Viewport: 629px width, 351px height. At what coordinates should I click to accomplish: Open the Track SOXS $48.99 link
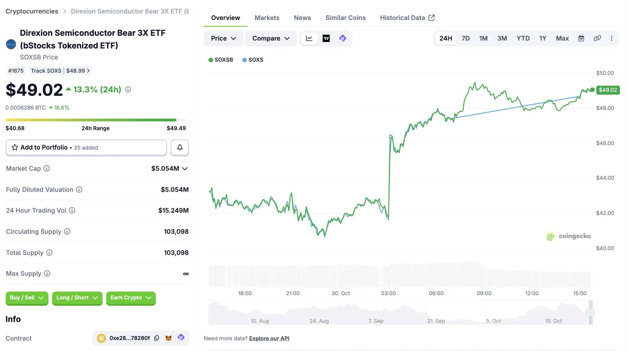[x=60, y=71]
